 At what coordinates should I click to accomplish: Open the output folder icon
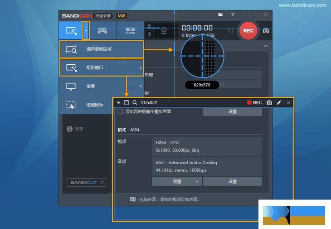click(x=220, y=14)
